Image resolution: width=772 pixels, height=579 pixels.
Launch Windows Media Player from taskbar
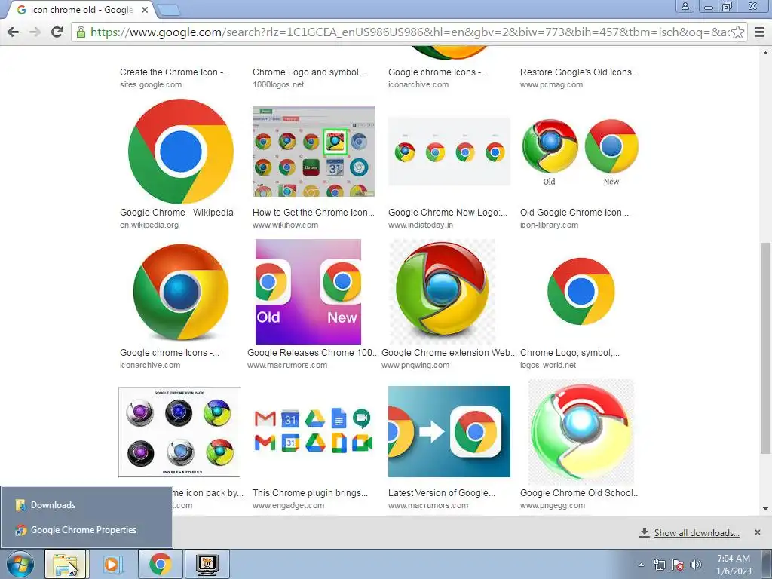112,564
